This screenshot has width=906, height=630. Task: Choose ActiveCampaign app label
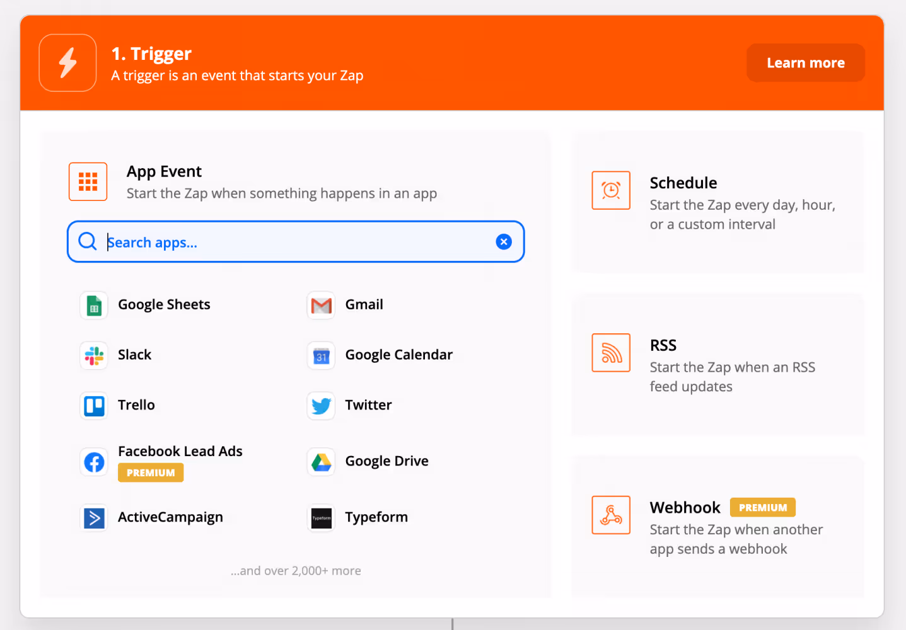coord(170,517)
